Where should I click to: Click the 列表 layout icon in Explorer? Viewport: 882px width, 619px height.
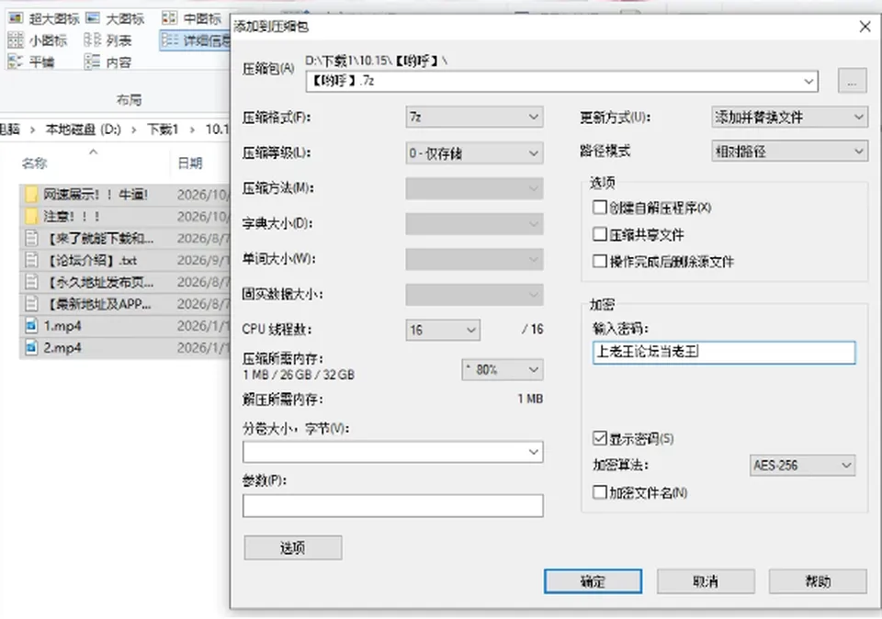93,39
